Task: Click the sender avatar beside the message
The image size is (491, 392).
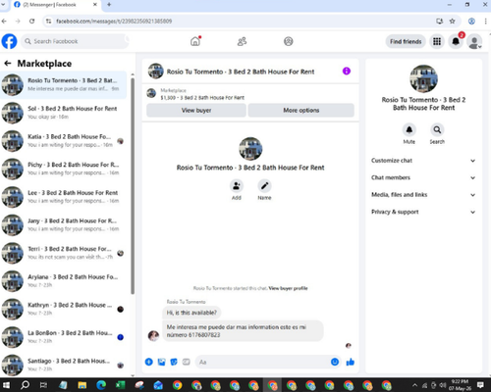Action: [x=153, y=335]
